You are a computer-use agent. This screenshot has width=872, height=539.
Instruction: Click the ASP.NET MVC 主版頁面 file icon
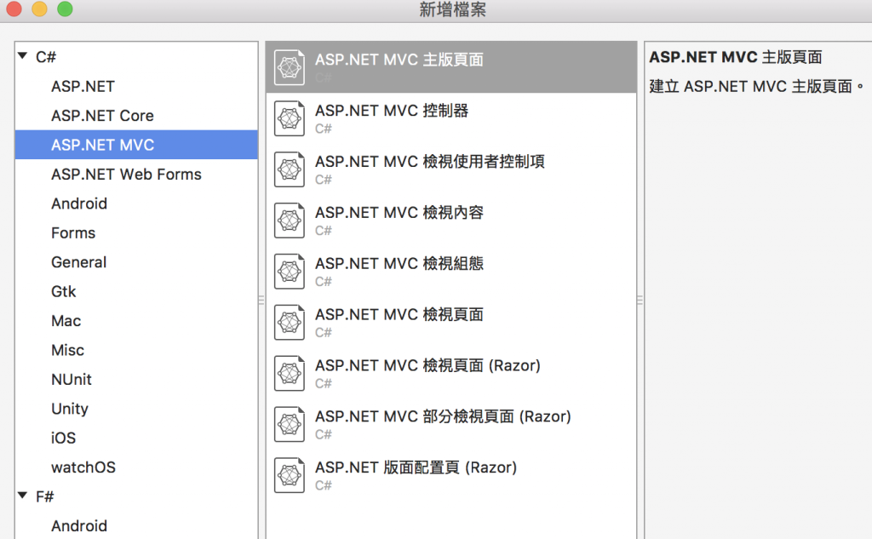tap(290, 67)
